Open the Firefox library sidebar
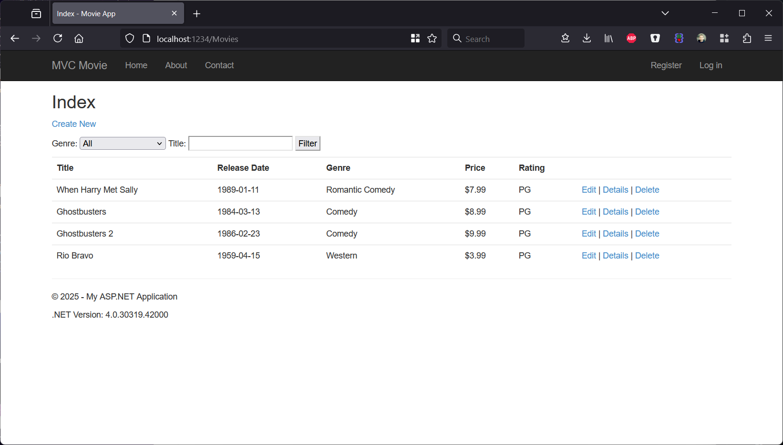The image size is (783, 445). pyautogui.click(x=608, y=38)
